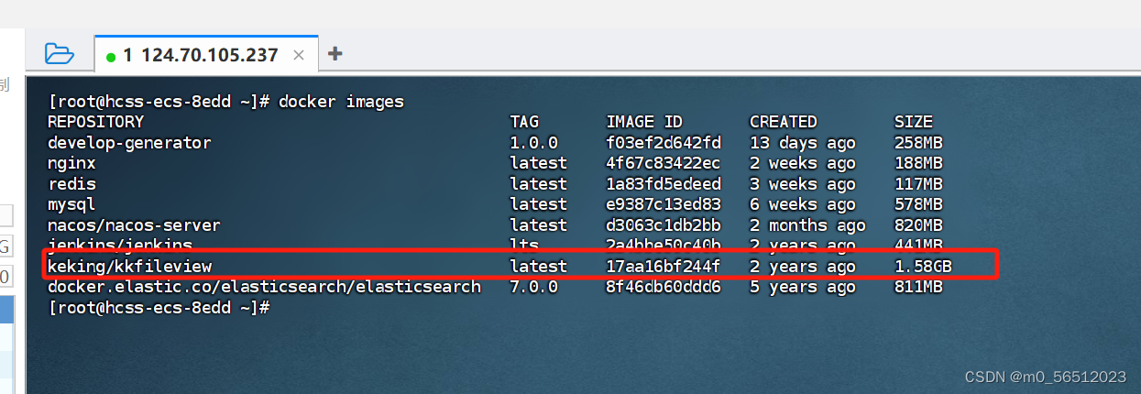Click the 1.58GB size value
The width and height of the screenshot is (1141, 394).
point(923,267)
